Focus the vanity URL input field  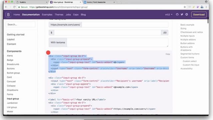(x=125, y=25)
